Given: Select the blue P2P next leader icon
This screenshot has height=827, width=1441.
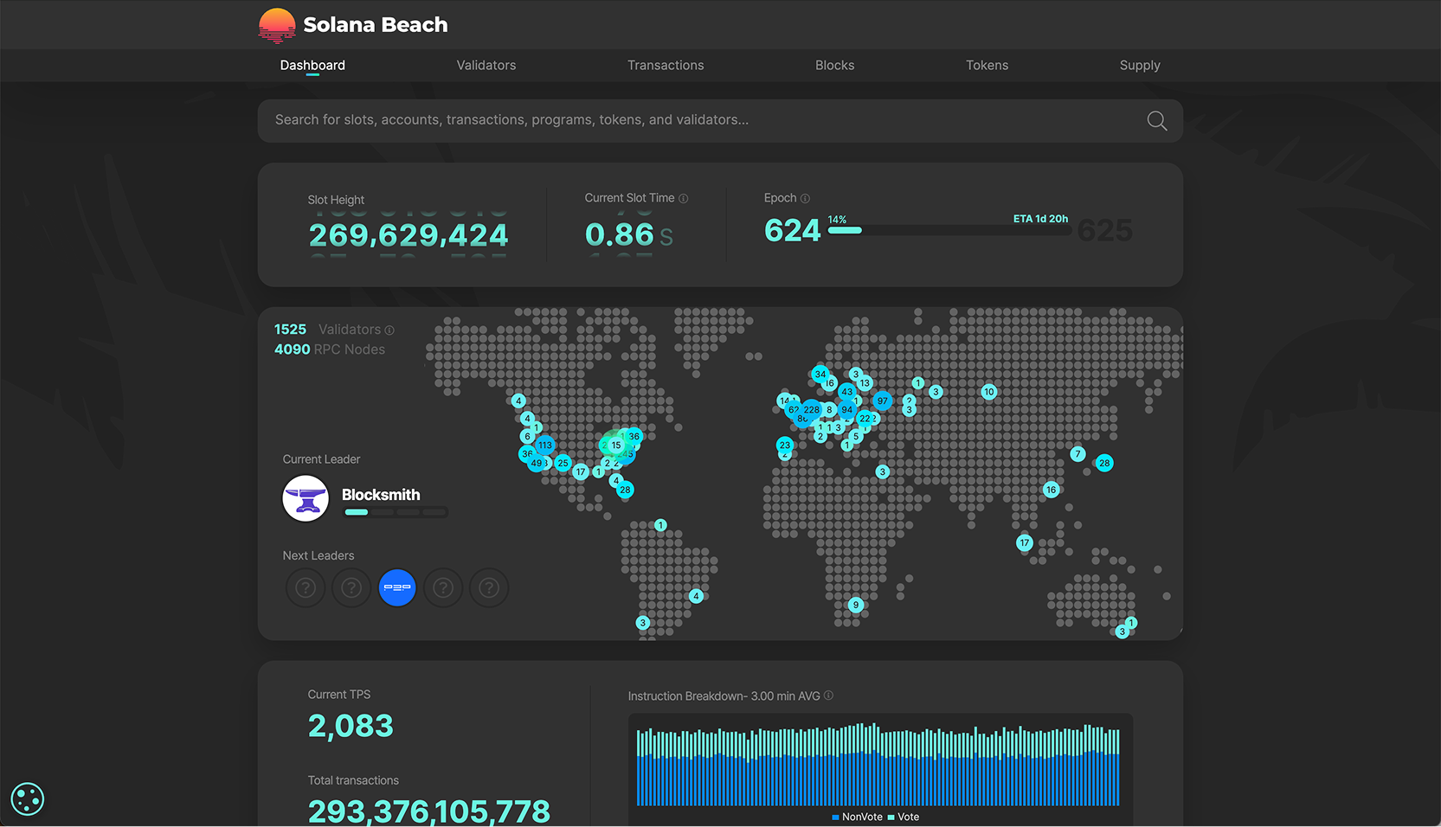Looking at the screenshot, I should [x=397, y=588].
